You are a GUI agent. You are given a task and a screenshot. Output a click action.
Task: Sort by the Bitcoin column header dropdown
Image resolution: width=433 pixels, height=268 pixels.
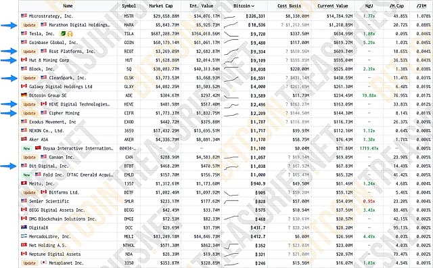pyautogui.click(x=244, y=6)
